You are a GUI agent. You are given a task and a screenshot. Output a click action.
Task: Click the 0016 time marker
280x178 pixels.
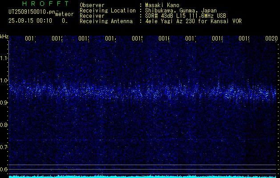click(164, 38)
